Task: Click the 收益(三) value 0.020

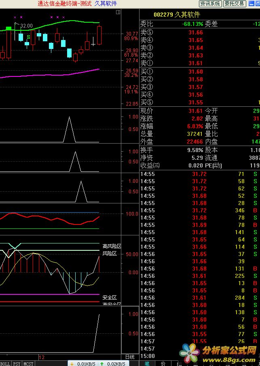Action: point(196,165)
